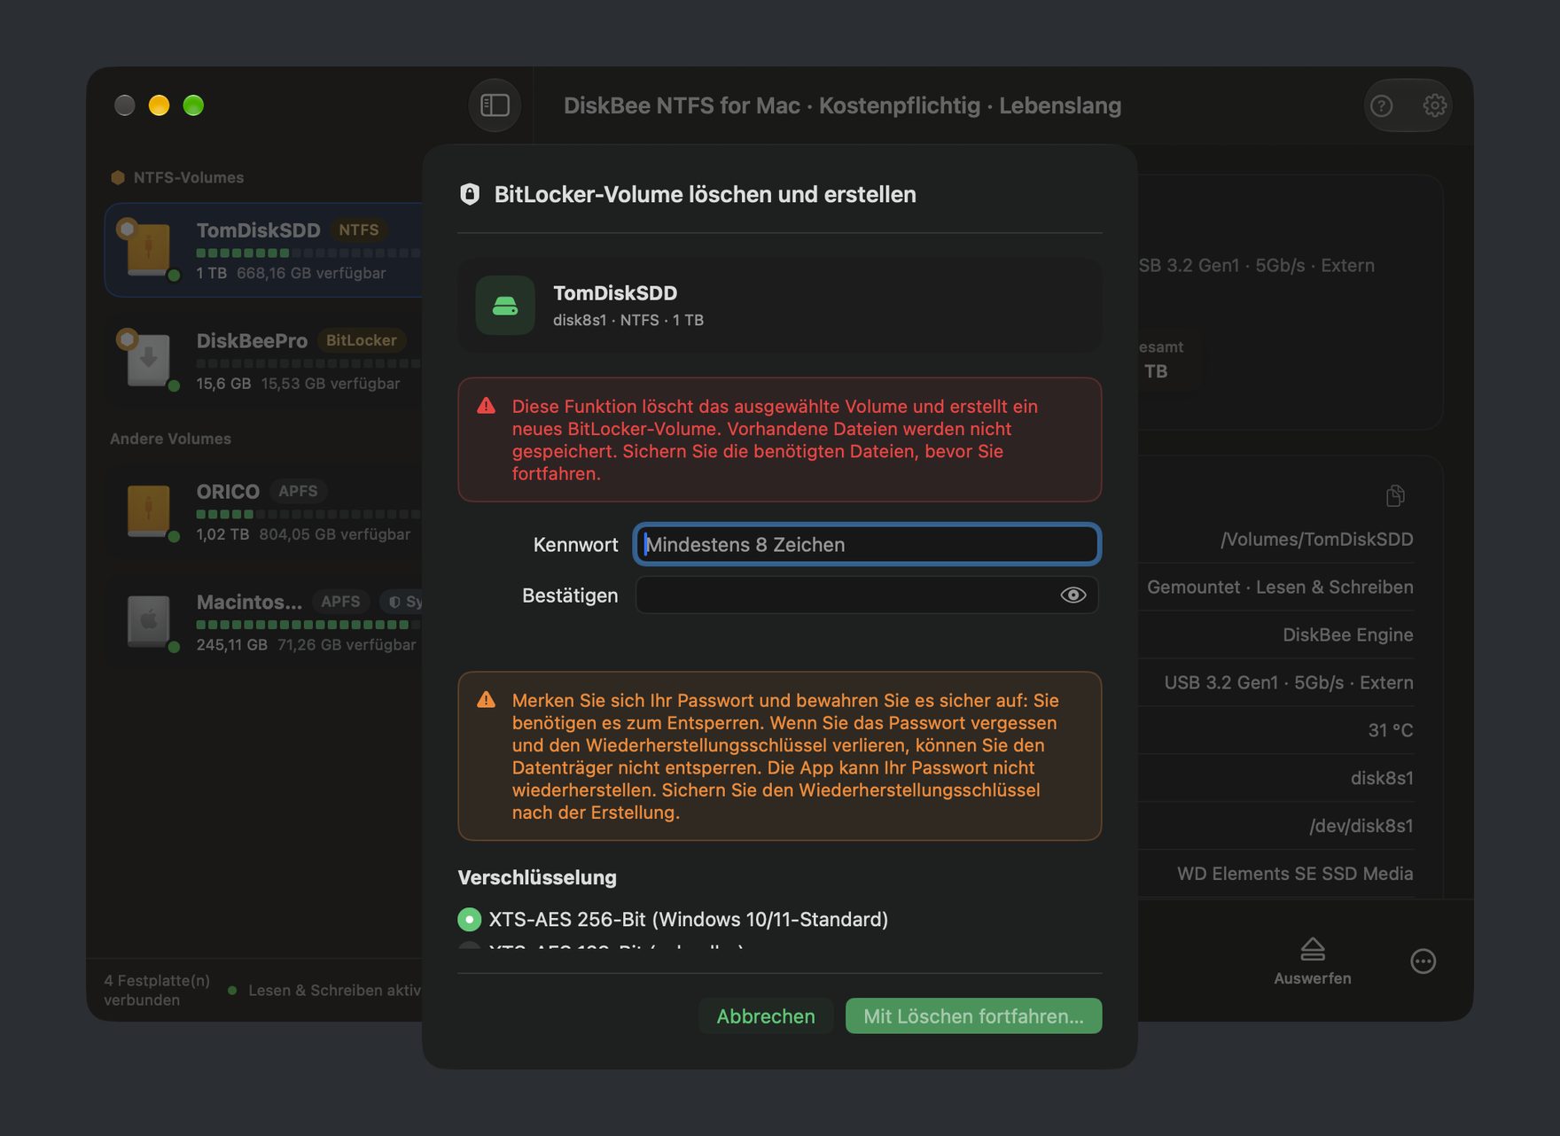Click the Andere Volumes section header
Screen dimensions: 1560x1136
tap(170, 439)
